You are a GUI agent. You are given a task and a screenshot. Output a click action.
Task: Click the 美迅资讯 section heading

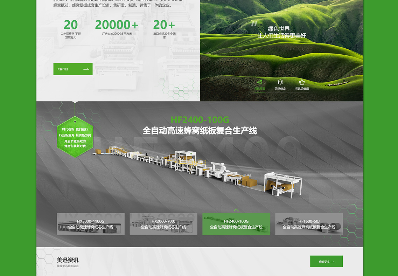68,260
